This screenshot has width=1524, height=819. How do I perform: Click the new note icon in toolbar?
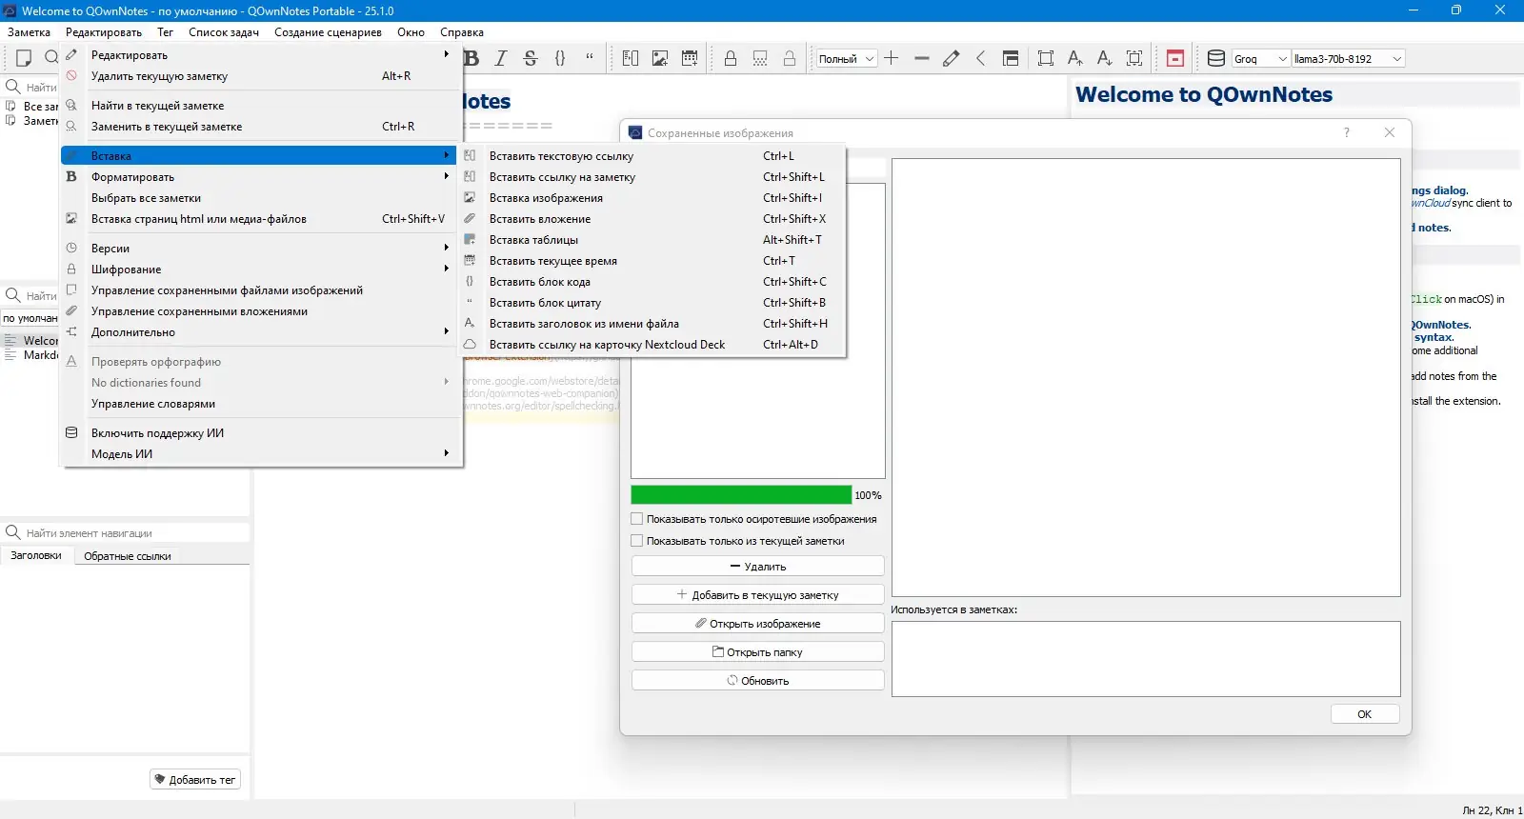tap(24, 58)
